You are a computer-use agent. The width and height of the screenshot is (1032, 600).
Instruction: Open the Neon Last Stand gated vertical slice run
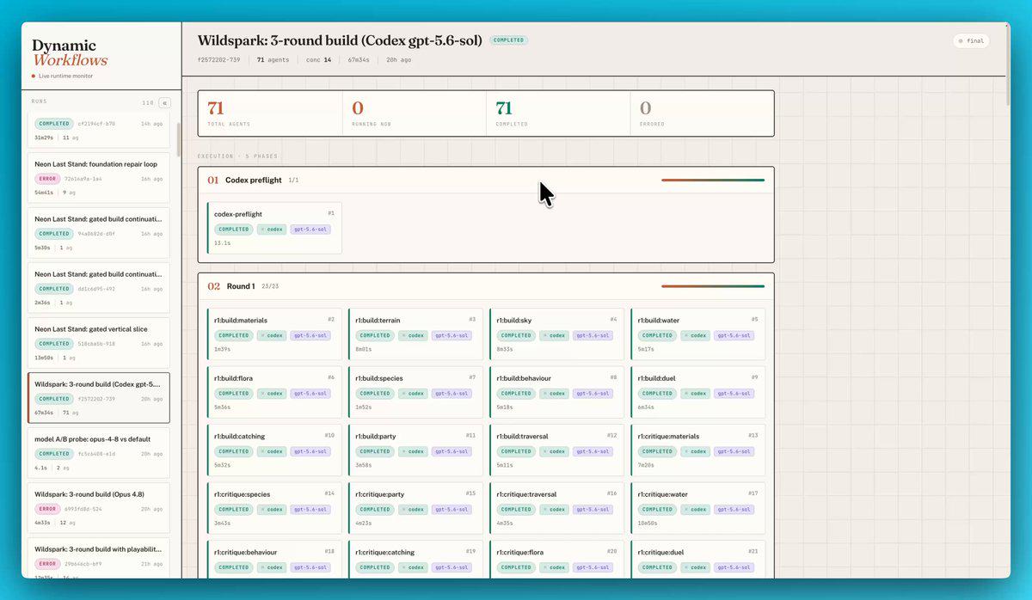(x=99, y=342)
